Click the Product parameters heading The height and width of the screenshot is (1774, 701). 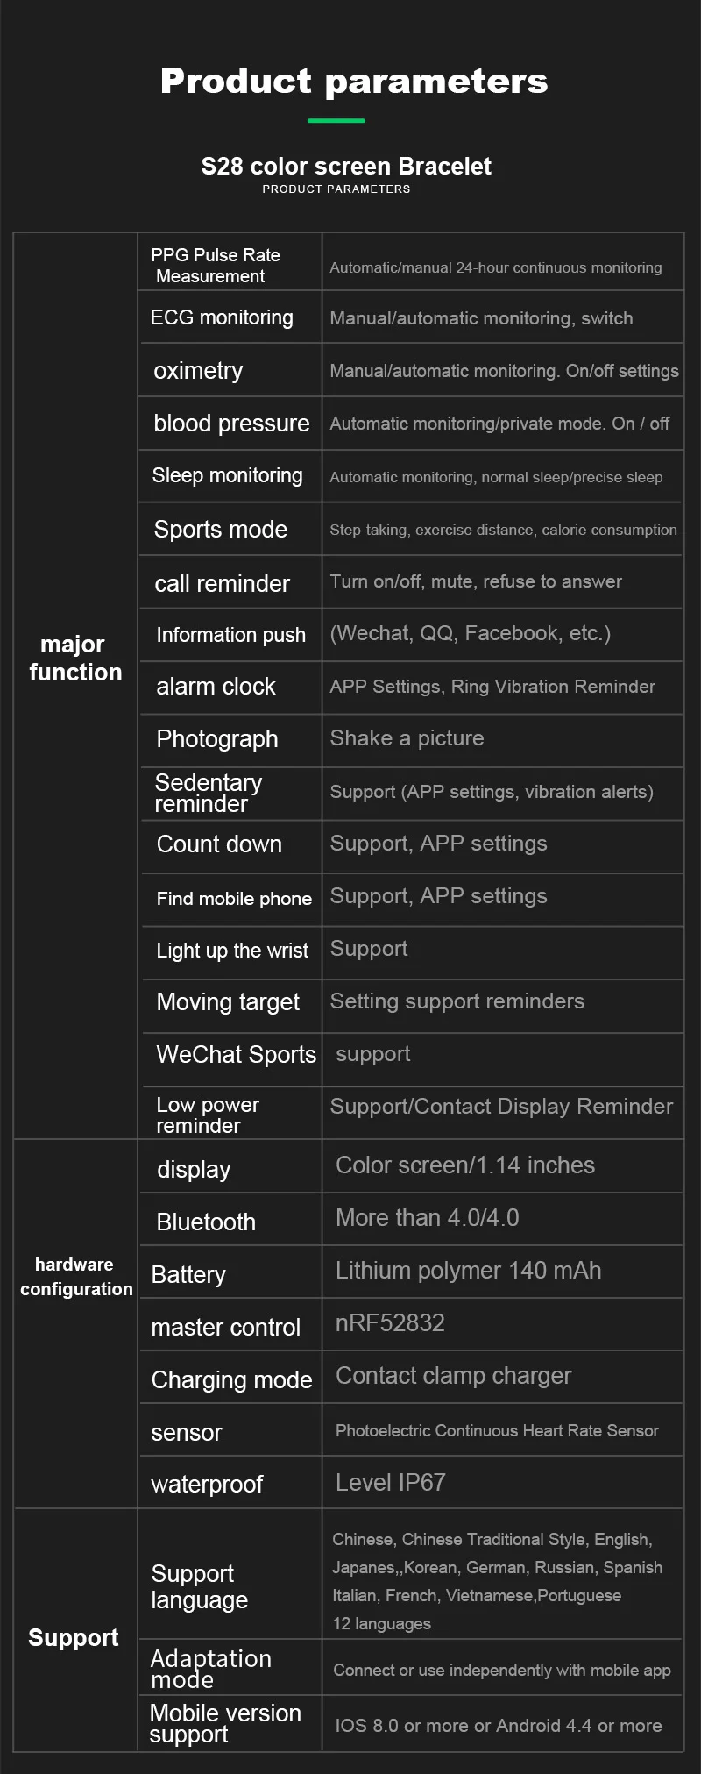tap(354, 82)
